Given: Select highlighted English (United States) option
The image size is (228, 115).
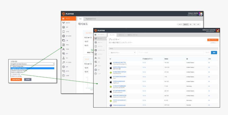Looking at the screenshot, I should point(32,68).
